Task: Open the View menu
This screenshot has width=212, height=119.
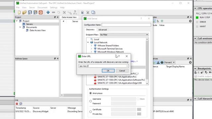Action: pos(24,8)
